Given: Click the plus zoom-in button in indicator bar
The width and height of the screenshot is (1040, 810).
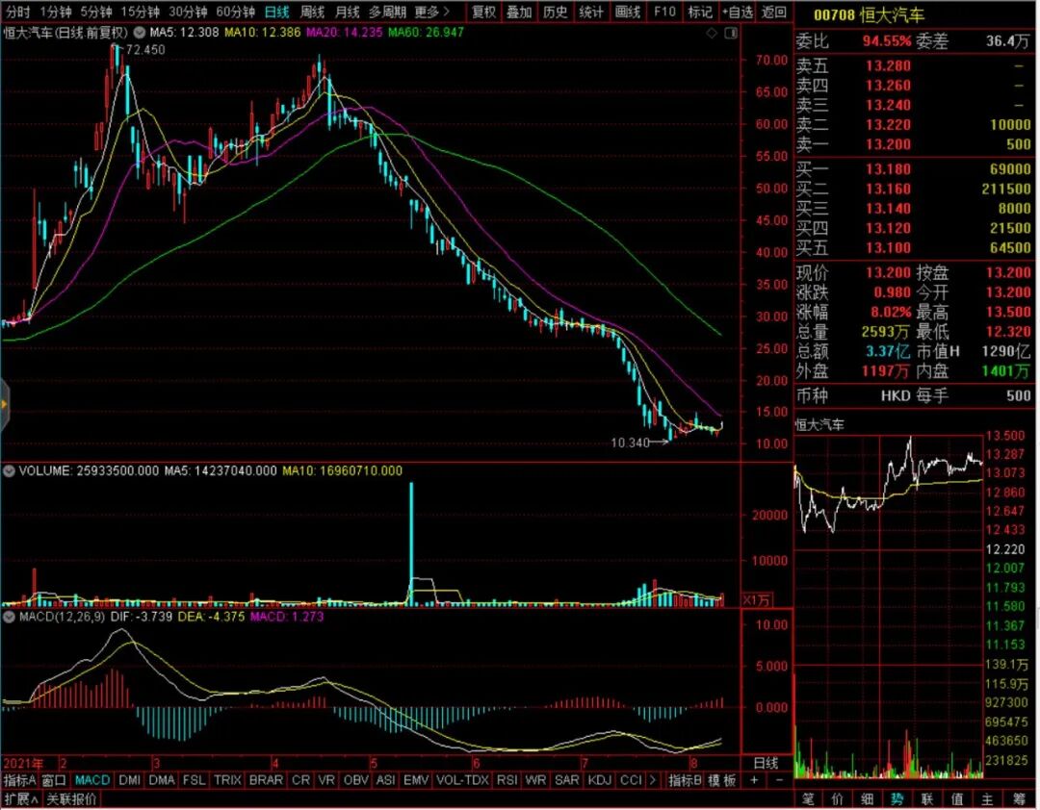Looking at the screenshot, I should (x=754, y=780).
